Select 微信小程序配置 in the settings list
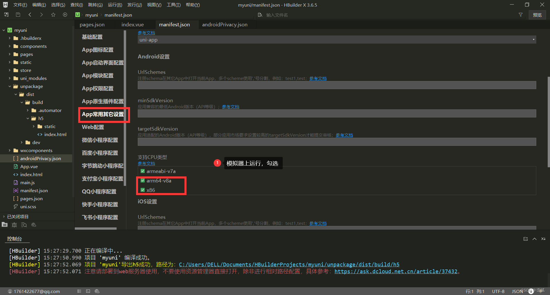This screenshot has width=550, height=295. 100,140
